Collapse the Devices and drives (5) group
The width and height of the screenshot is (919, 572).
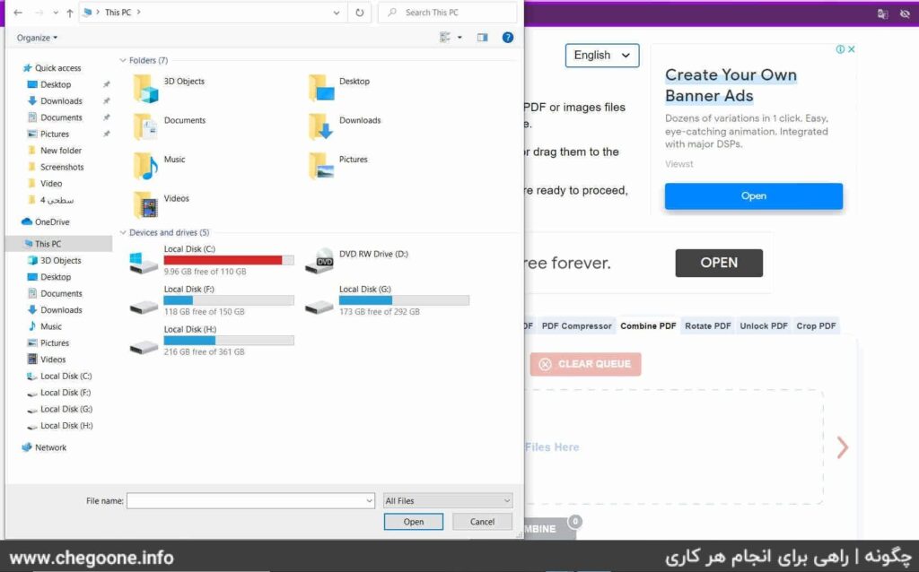pyautogui.click(x=122, y=232)
